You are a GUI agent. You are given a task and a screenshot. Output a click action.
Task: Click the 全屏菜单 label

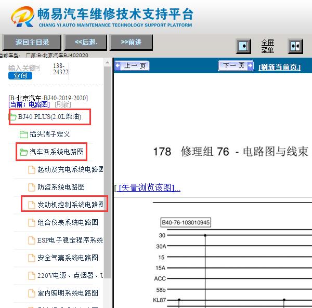point(268,46)
